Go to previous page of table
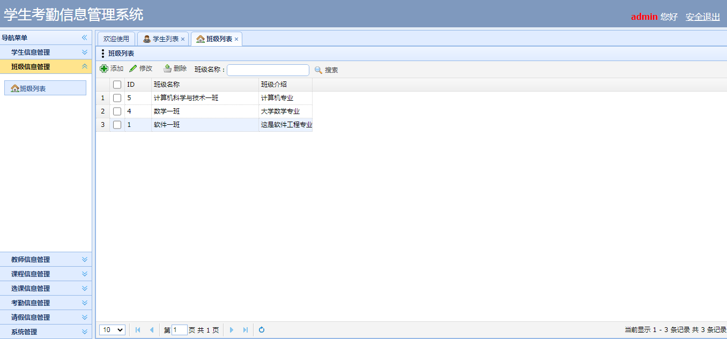 [152, 330]
